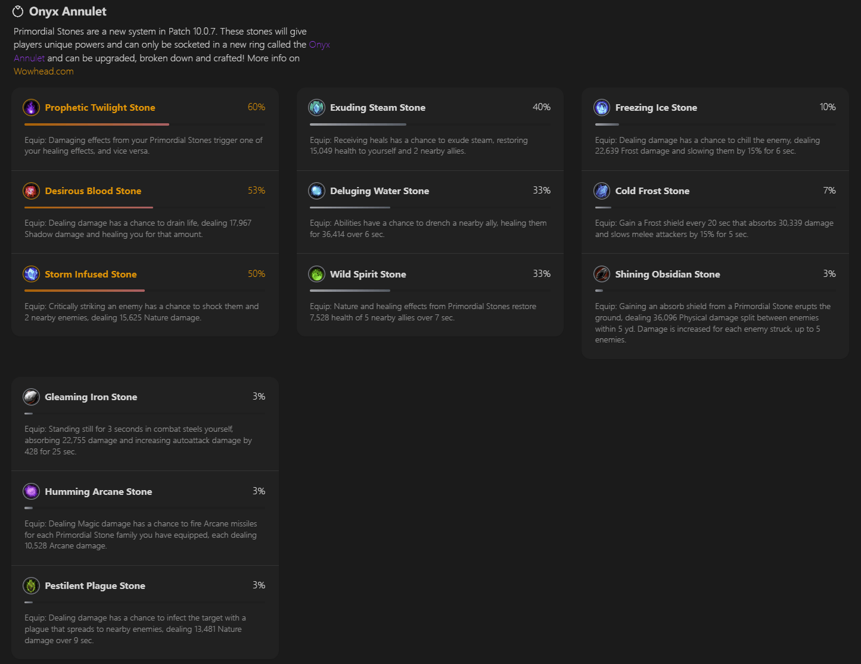
Task: Open the Shining Obsidian Stone title
Action: coord(668,275)
